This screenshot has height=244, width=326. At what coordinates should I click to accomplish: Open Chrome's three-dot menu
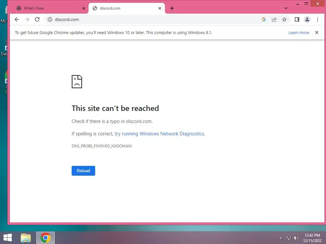point(317,19)
